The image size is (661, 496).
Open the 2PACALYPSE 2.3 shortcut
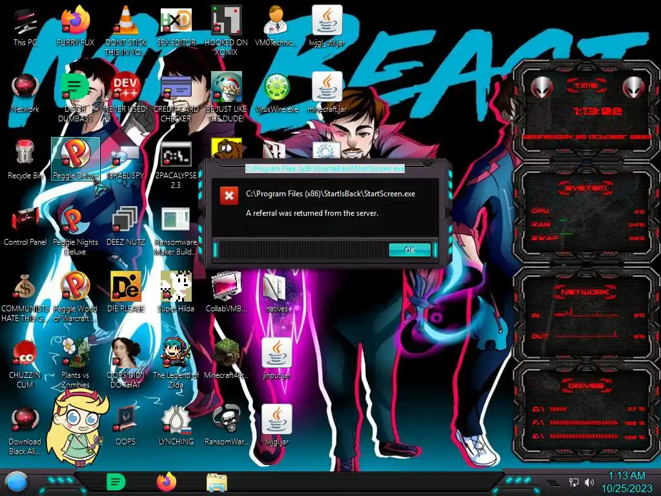pyautogui.click(x=176, y=165)
